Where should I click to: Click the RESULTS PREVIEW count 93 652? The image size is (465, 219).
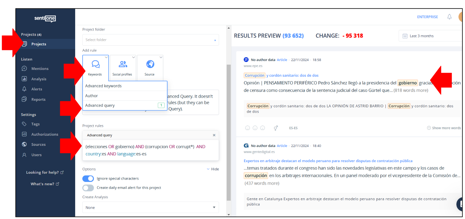tap(293, 36)
